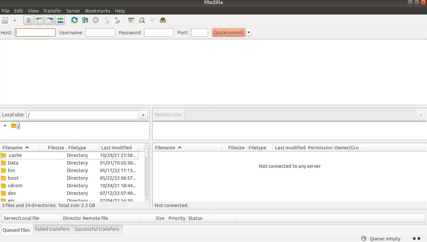Open the Server menu
The image size is (427, 242).
pos(73,11)
